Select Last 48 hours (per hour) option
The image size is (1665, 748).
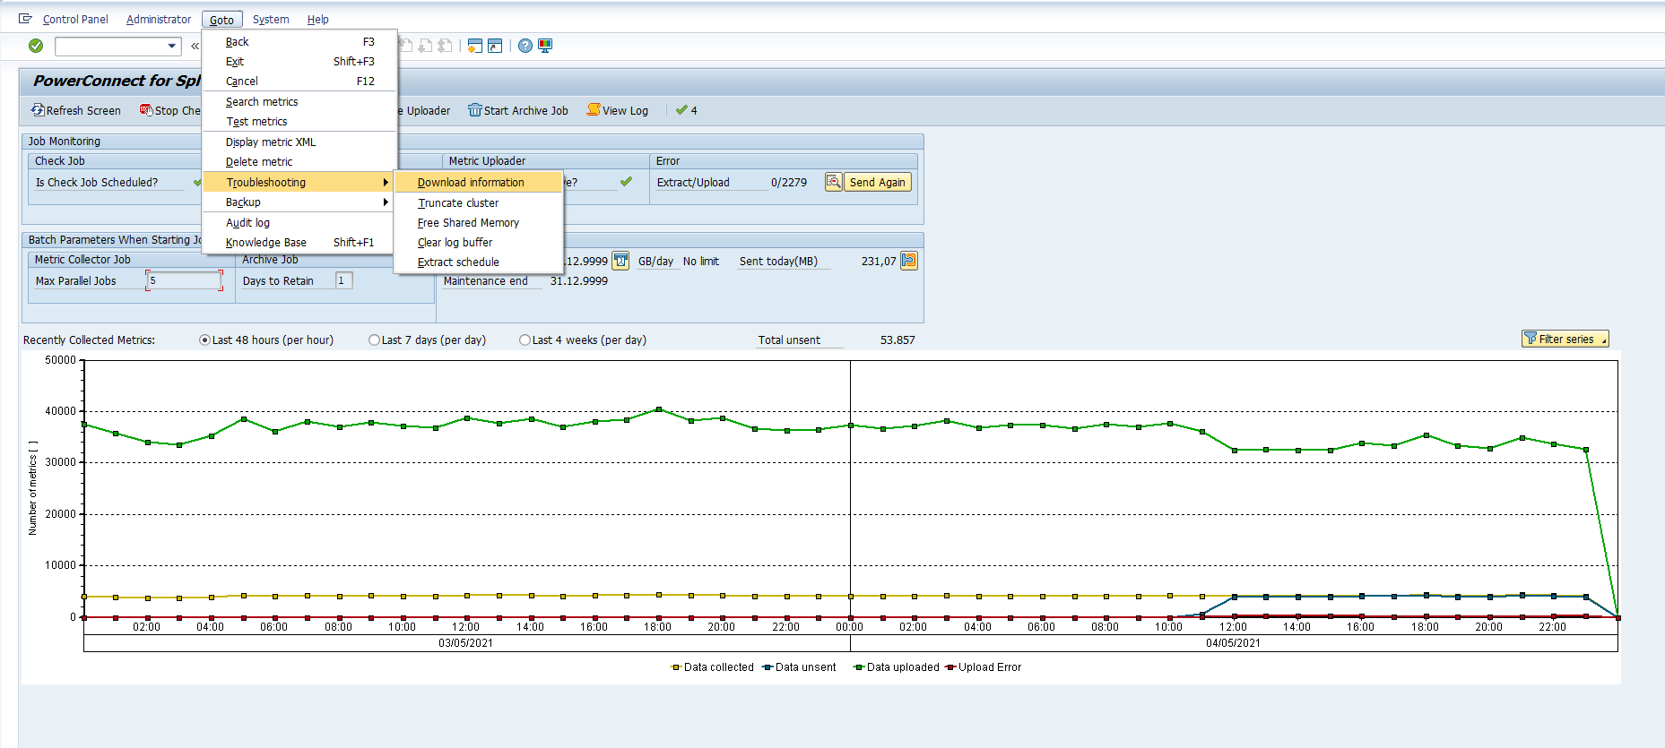tap(205, 340)
